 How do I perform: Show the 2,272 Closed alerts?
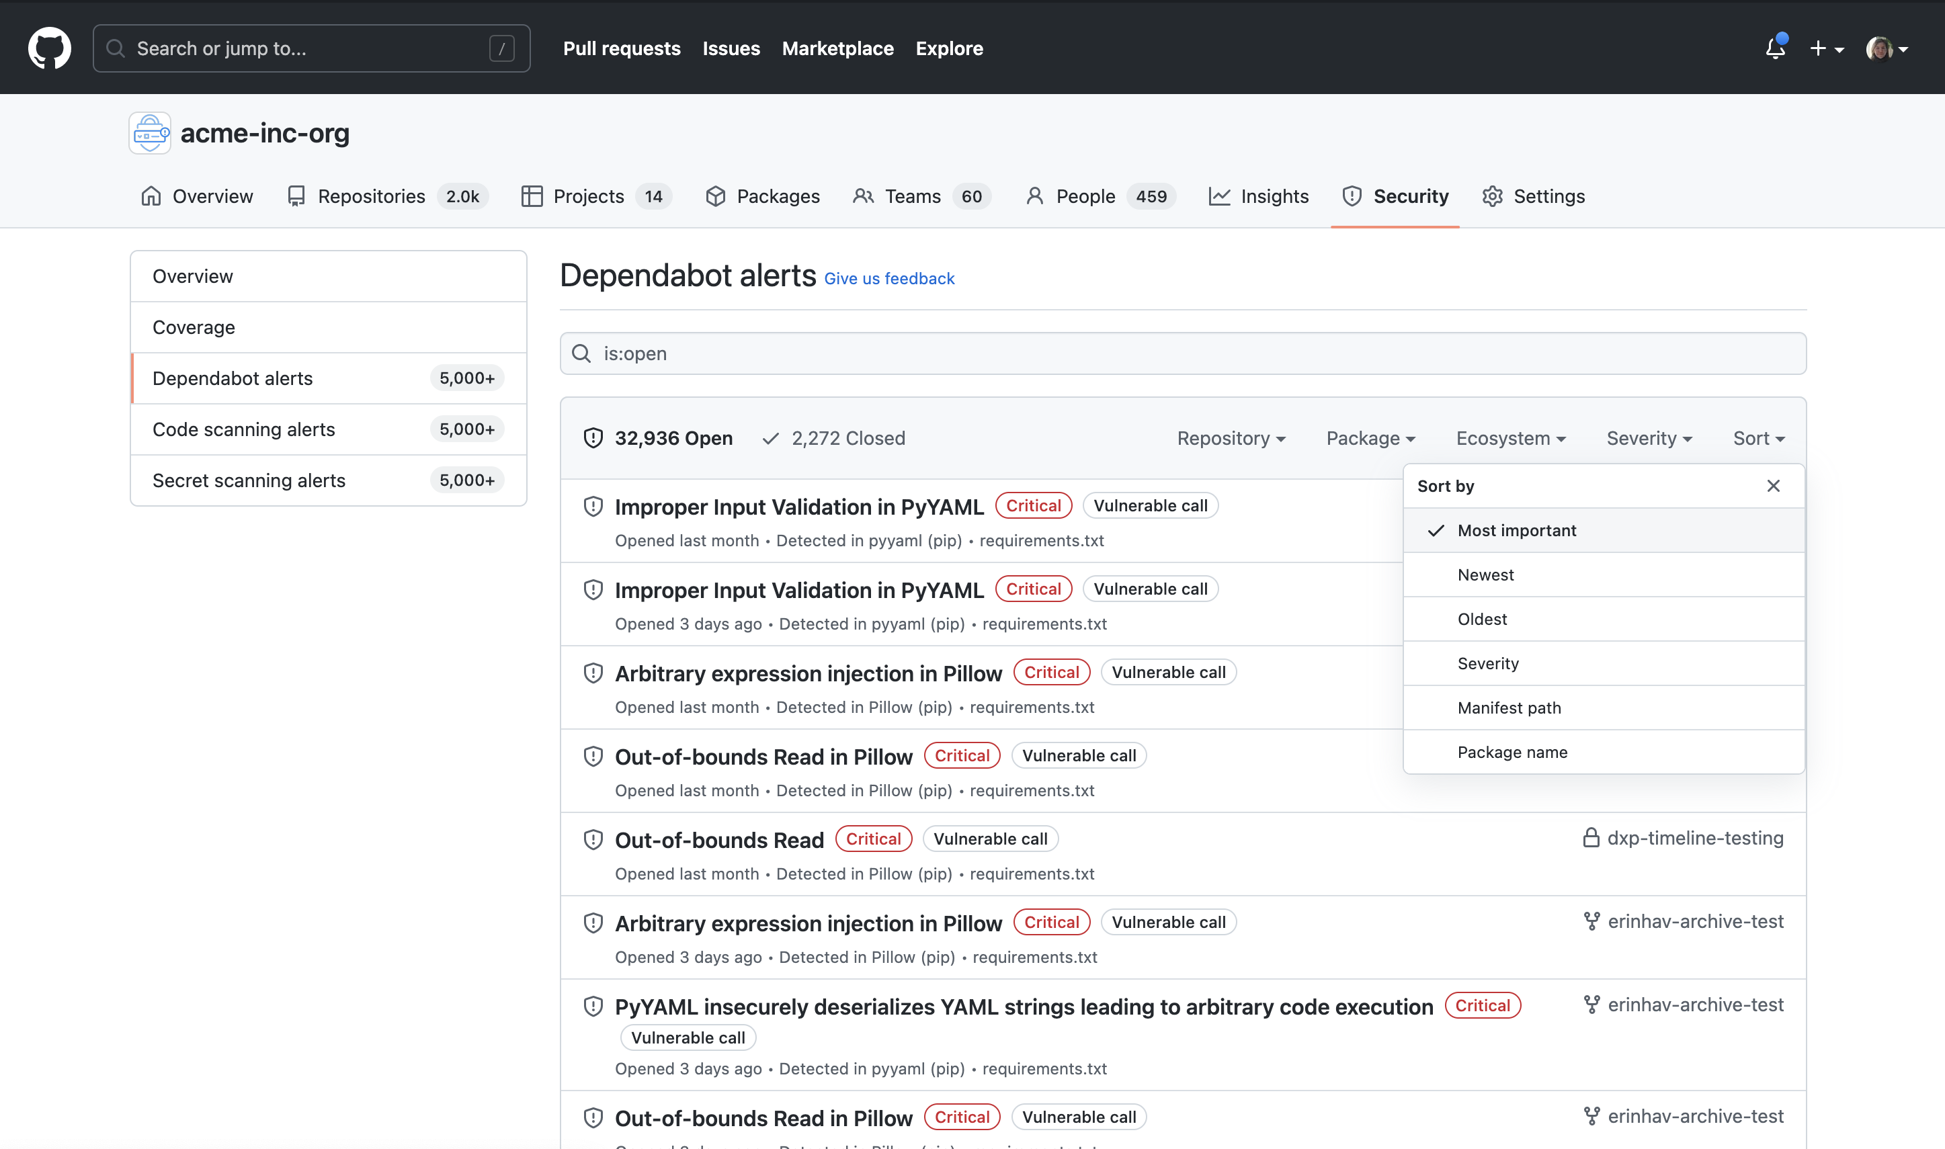[834, 438]
